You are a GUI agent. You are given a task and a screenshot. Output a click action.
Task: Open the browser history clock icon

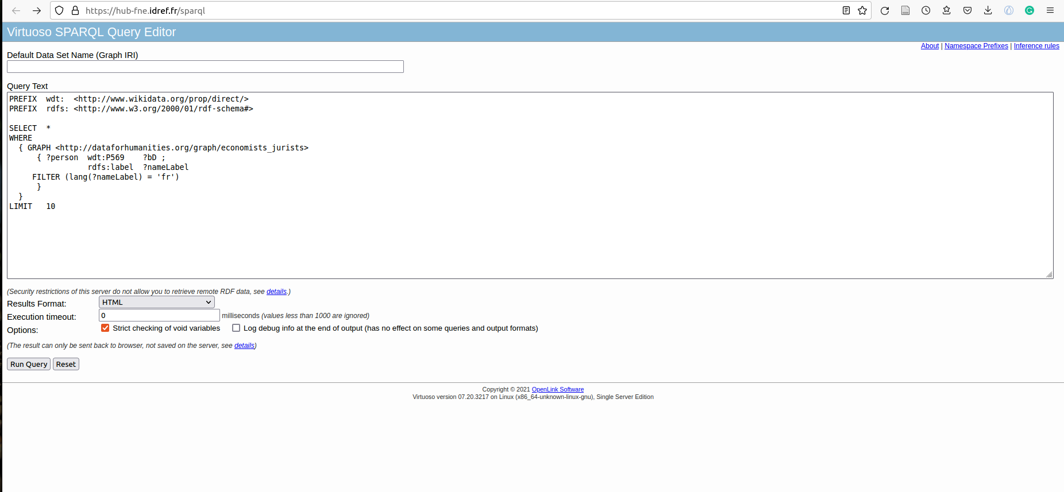926,10
